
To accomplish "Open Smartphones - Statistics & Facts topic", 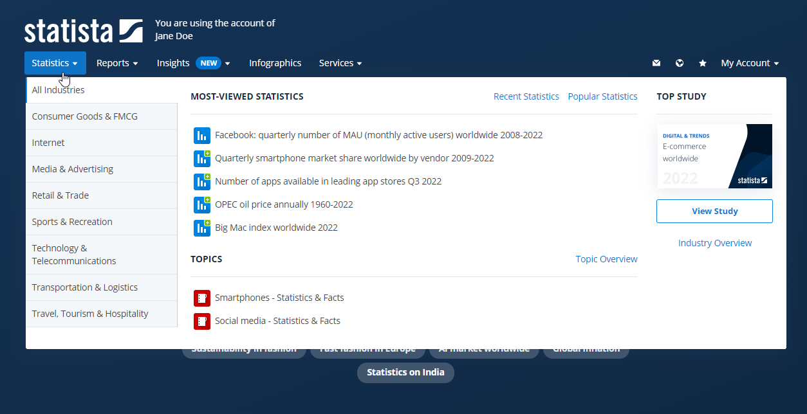I will pos(279,298).
